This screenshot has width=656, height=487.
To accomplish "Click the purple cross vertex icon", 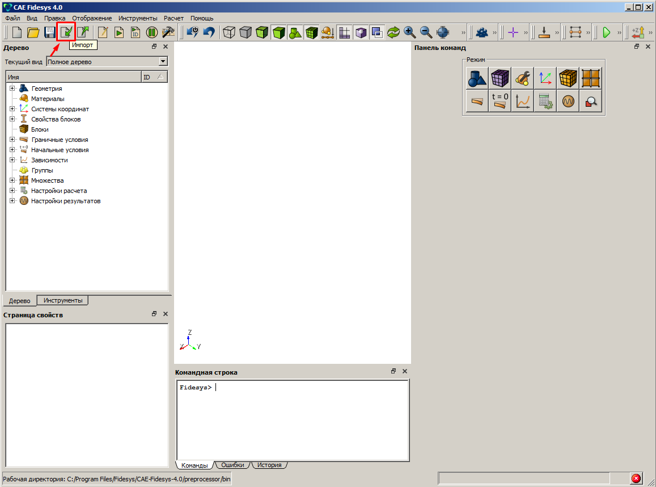I will [x=513, y=32].
